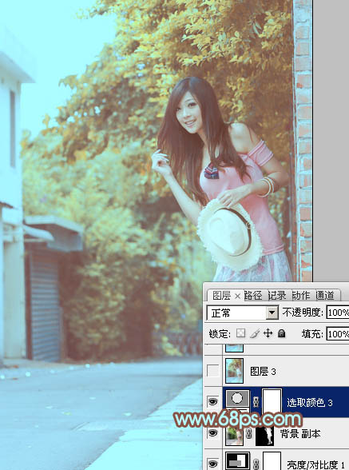This screenshot has width=349, height=470.
Task: Open the 记录 history tab
Action: (x=277, y=296)
